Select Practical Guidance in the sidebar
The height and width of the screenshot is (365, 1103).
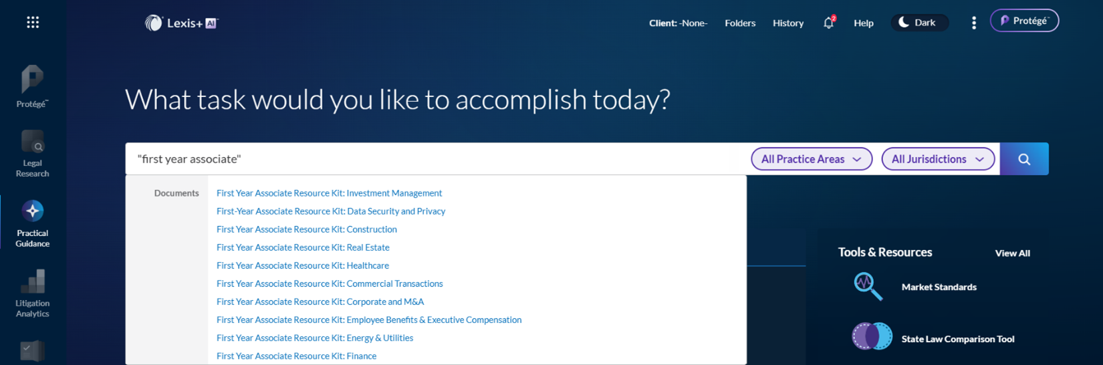[x=32, y=224]
